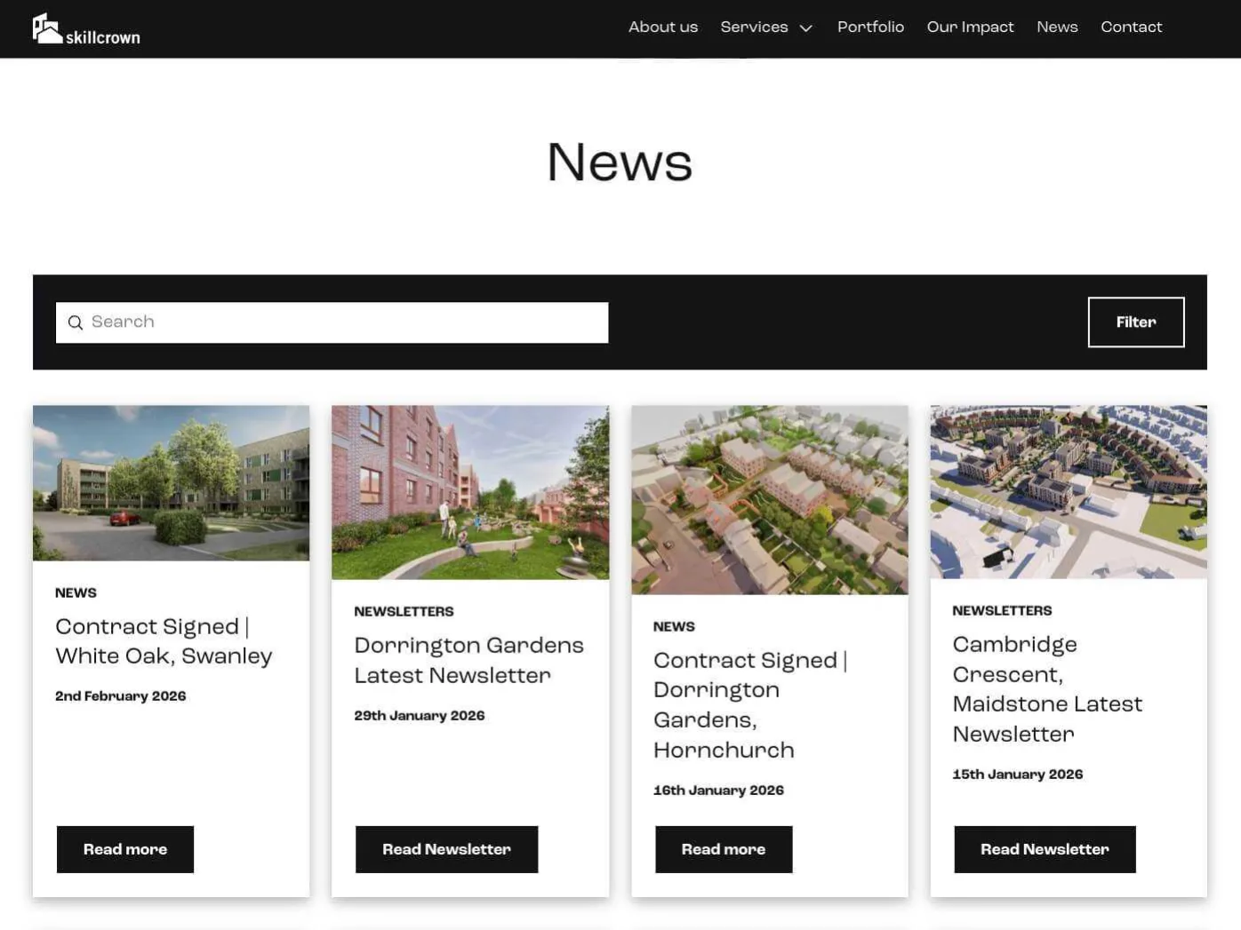Open Our Impact in navigation
The height and width of the screenshot is (930, 1241).
(x=969, y=28)
